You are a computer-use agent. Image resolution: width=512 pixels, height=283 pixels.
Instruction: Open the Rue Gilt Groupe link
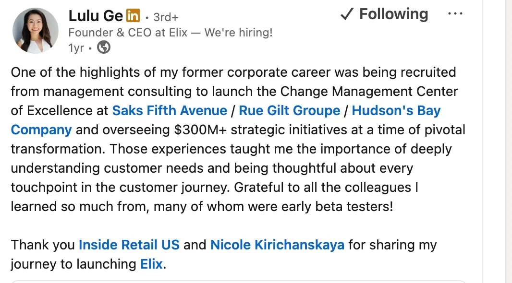click(x=289, y=110)
